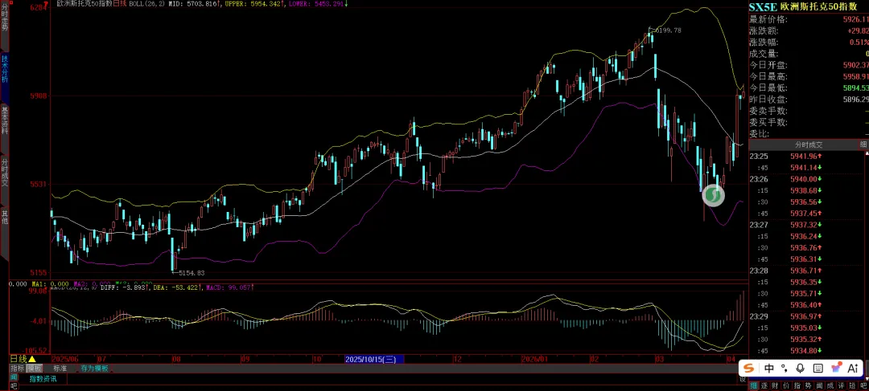
Task: Click the 23:26 trade row priced 5940.00
Action: point(809,179)
